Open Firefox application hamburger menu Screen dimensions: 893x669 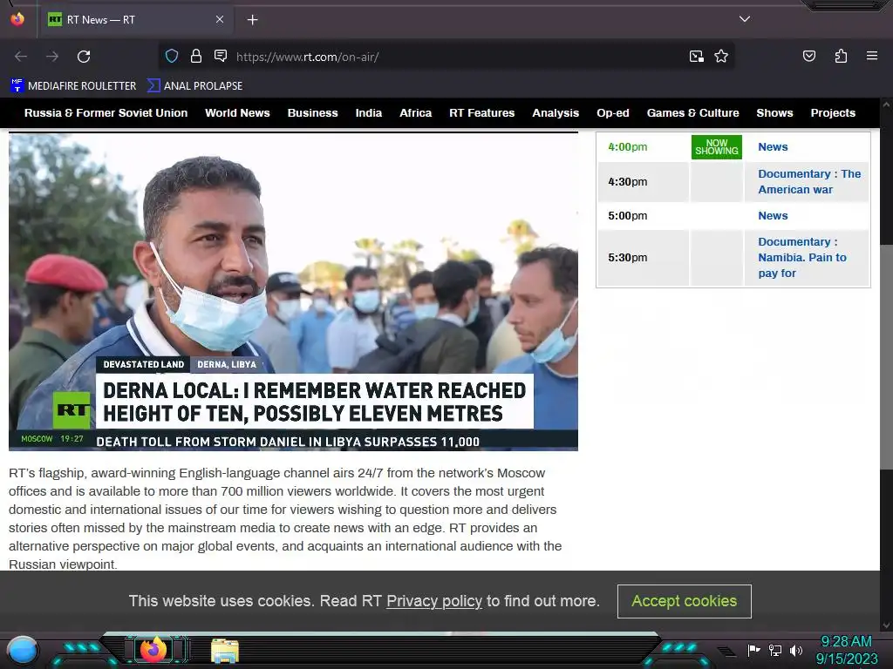pos(872,56)
